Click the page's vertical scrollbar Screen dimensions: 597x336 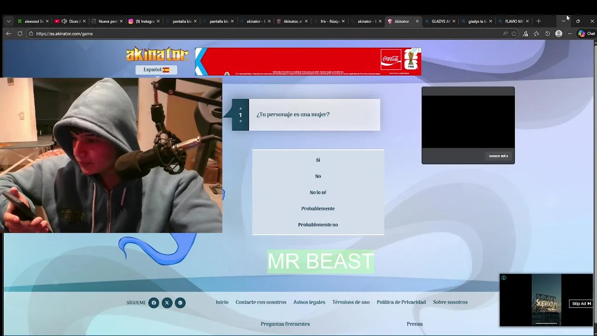(x=595, y=187)
